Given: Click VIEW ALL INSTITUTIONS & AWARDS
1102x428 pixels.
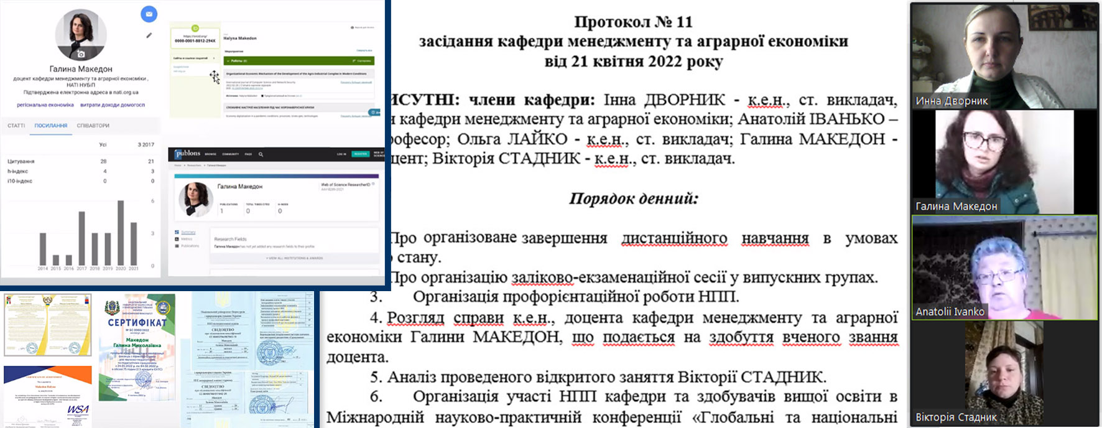Looking at the screenshot, I should coord(295,258).
